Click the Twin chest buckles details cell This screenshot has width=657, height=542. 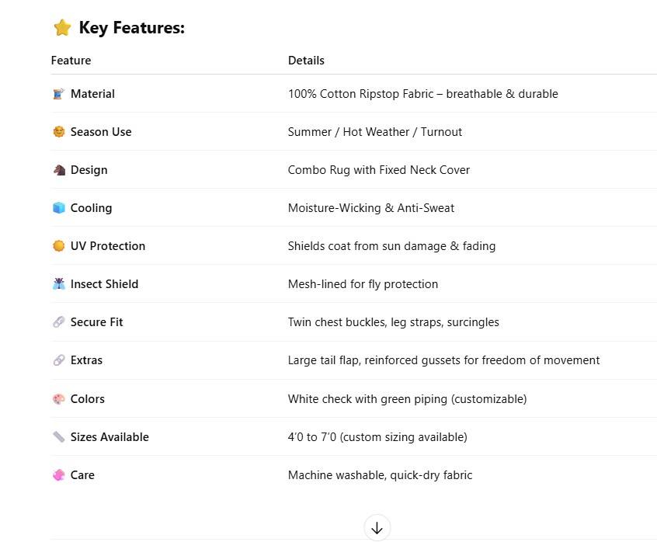pos(393,322)
